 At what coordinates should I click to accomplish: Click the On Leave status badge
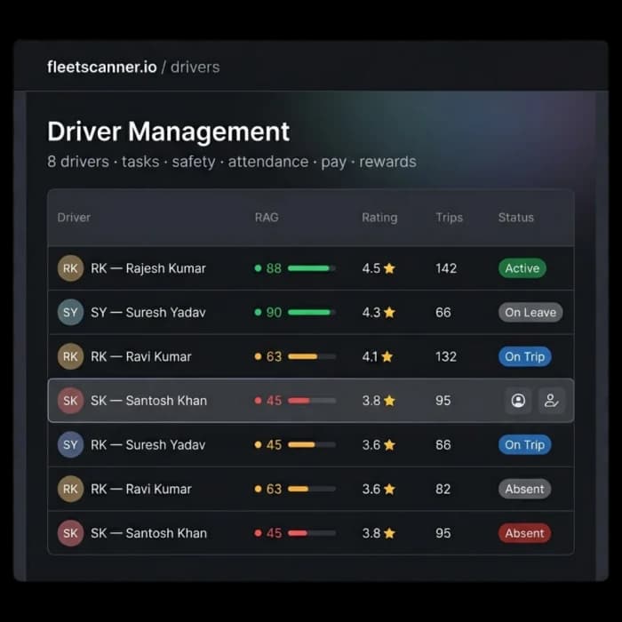coord(530,312)
